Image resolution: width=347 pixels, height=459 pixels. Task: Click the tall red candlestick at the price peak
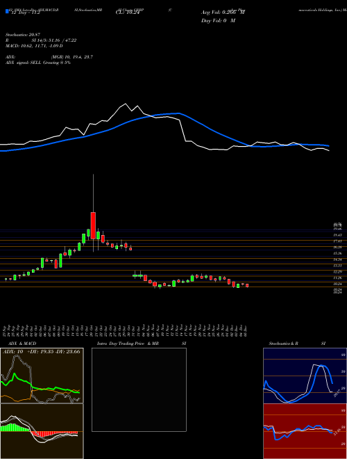pyautogui.click(x=93, y=225)
